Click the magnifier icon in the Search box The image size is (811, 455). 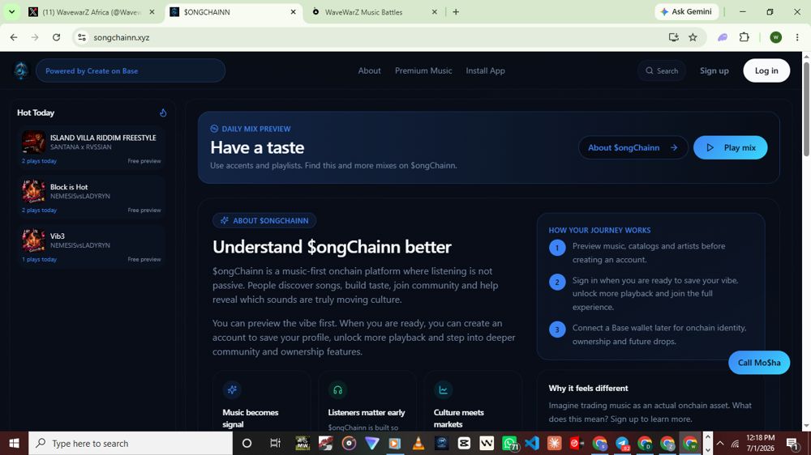(649, 70)
